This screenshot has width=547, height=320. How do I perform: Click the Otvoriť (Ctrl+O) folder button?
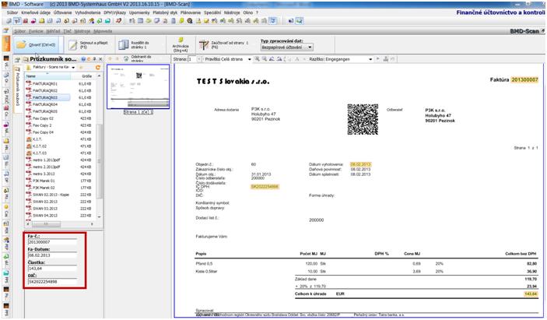(x=37, y=44)
